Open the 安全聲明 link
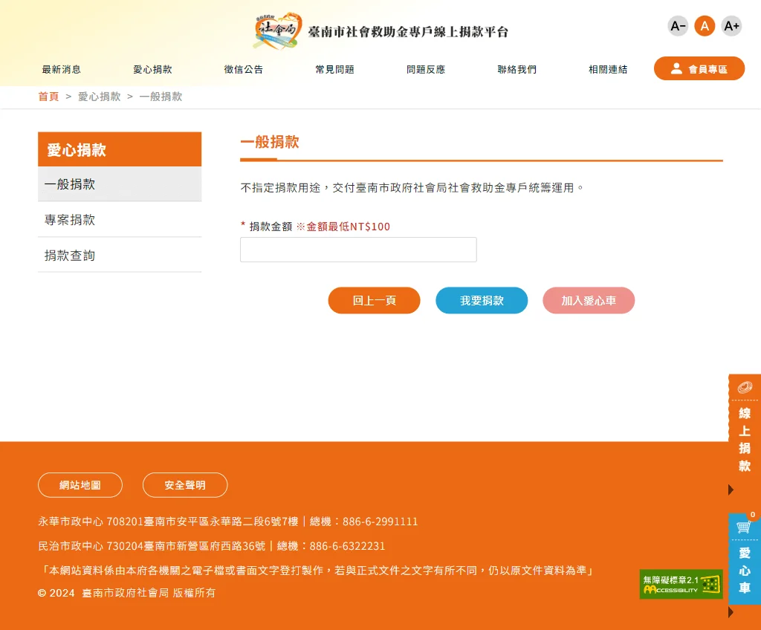 185,485
